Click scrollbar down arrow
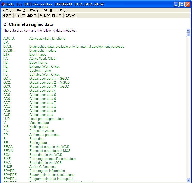 pos(188,180)
